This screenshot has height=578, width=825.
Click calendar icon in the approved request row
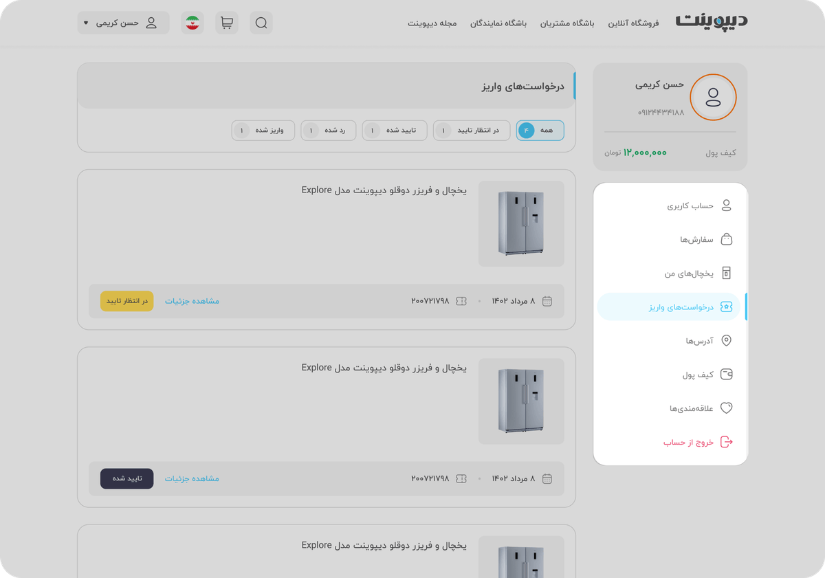(547, 478)
